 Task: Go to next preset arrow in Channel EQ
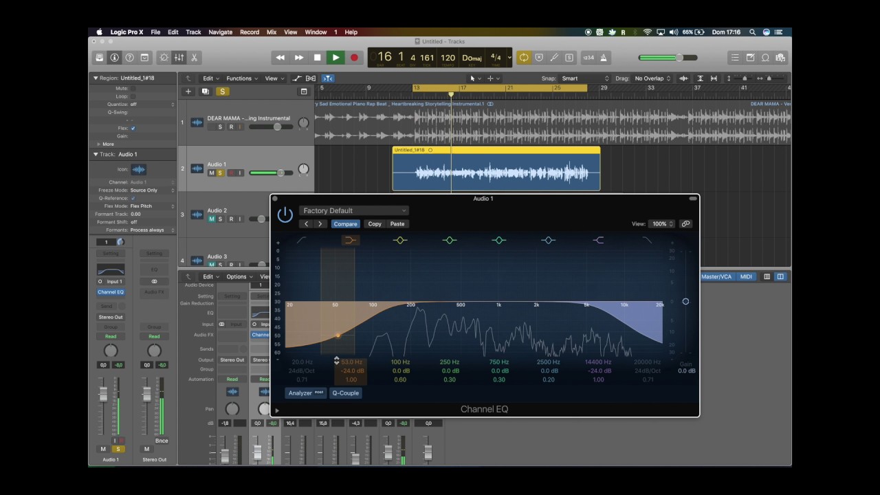pos(320,224)
